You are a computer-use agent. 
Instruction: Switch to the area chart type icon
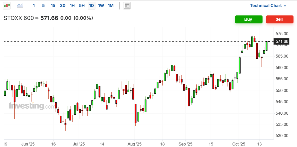coord(20,5)
